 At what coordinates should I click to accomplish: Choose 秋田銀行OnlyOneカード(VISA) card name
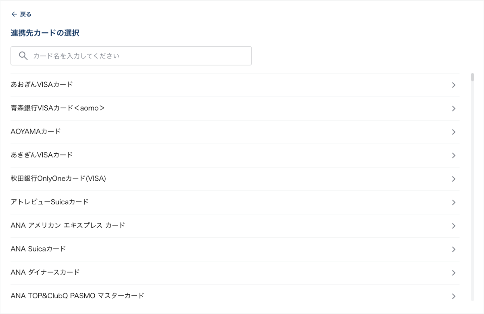[58, 178]
